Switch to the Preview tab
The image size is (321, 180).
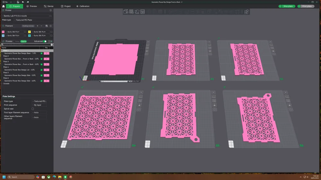32,6
